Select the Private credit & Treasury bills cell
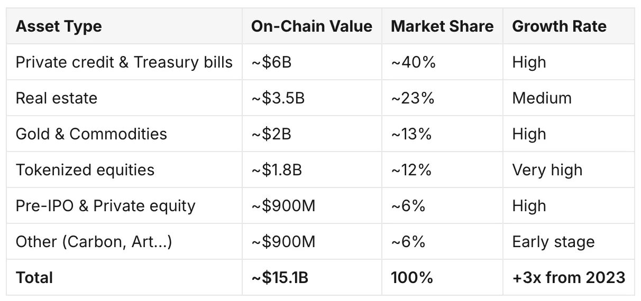This screenshot has width=641, height=301. [x=124, y=62]
